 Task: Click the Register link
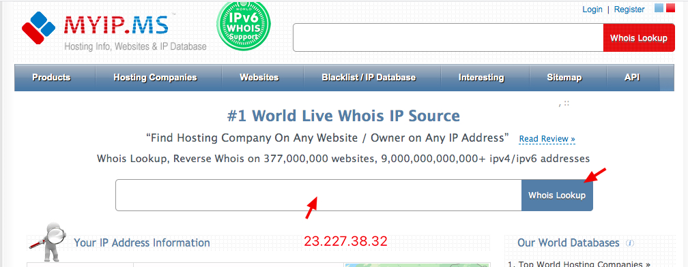click(629, 9)
